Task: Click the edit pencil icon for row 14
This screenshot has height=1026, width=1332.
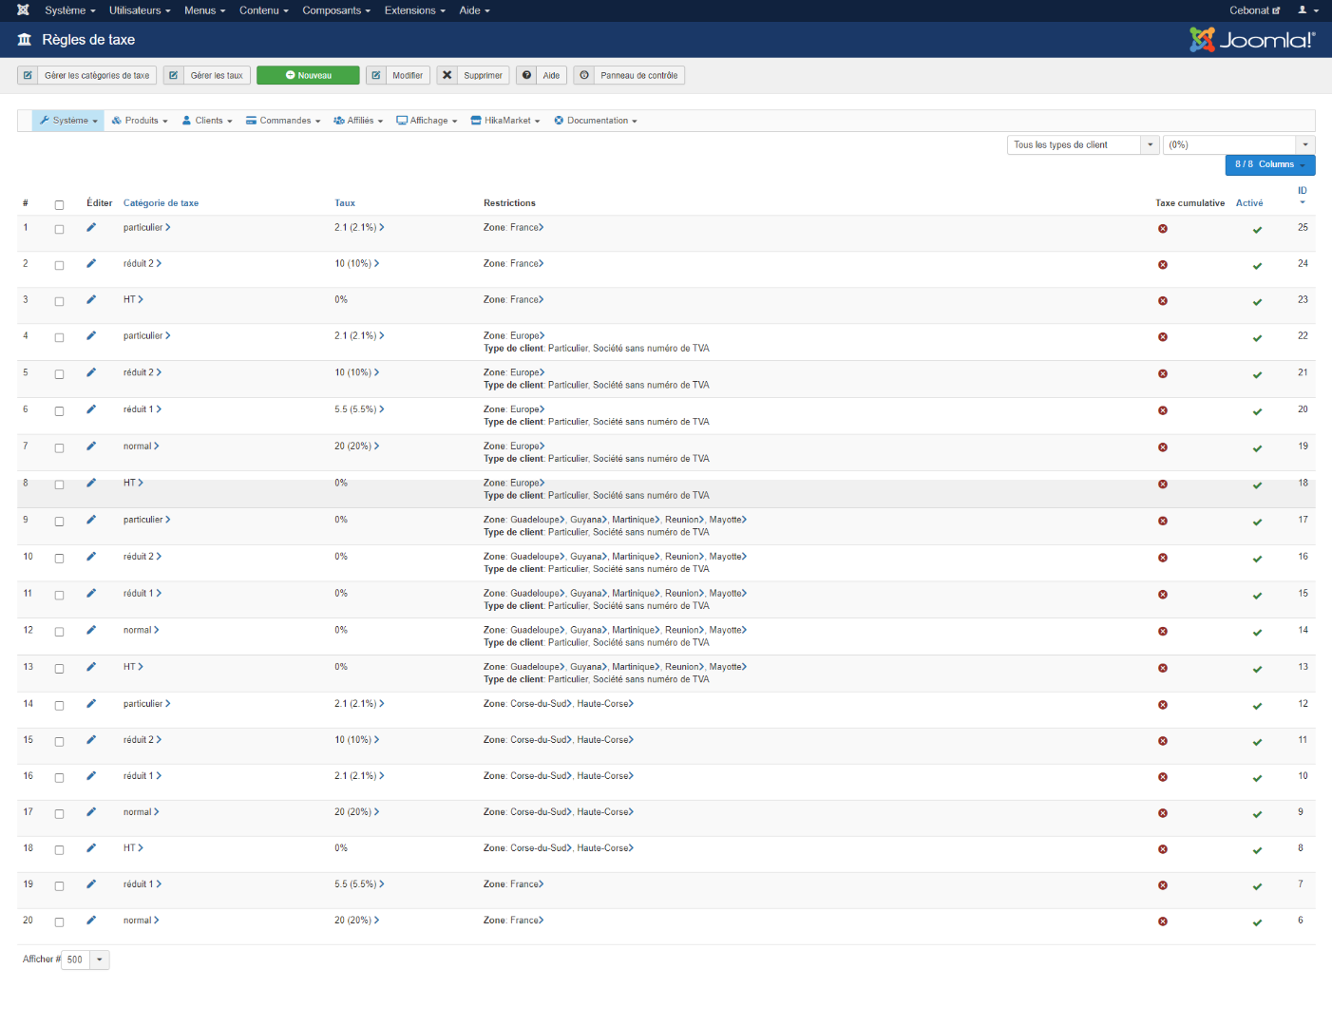Action: point(91,704)
